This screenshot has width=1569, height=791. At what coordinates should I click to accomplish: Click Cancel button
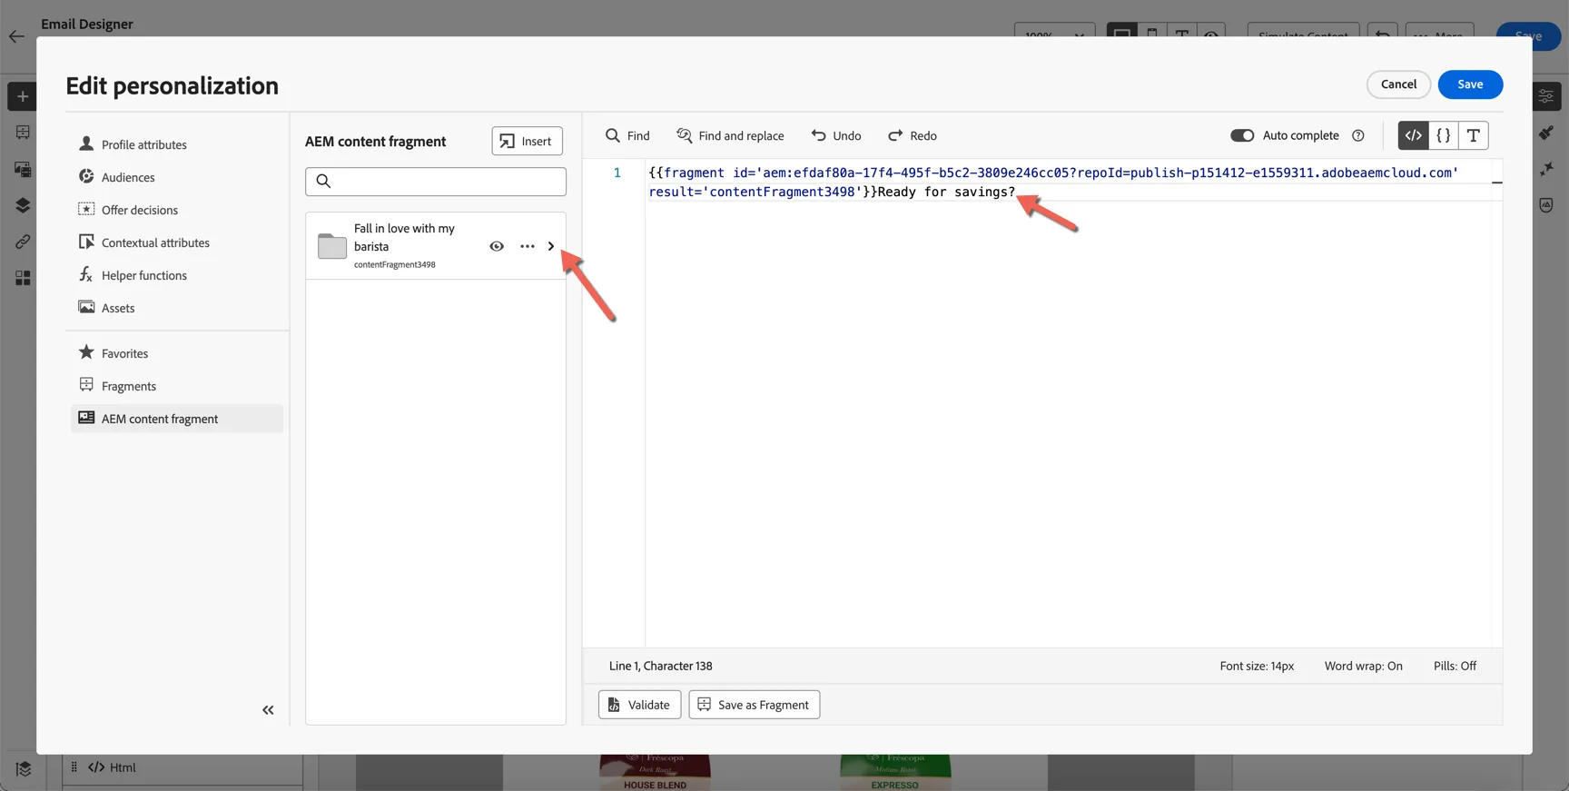pyautogui.click(x=1398, y=84)
